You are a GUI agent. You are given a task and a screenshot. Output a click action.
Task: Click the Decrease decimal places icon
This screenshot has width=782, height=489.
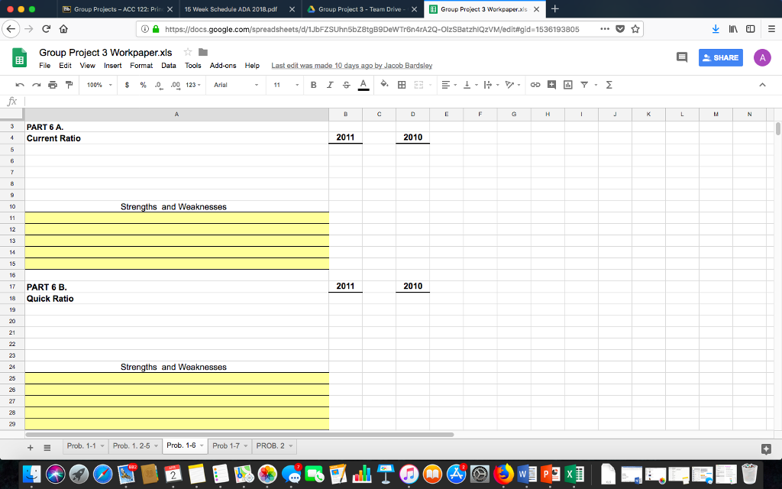coord(158,85)
